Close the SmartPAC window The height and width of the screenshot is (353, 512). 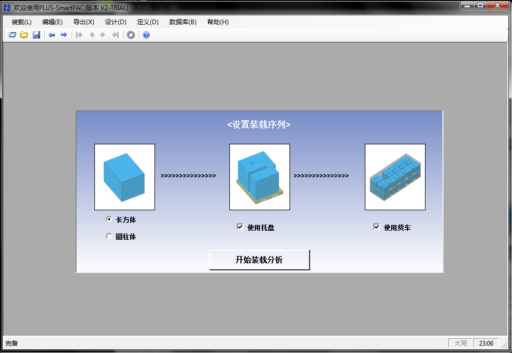pyautogui.click(x=498, y=6)
